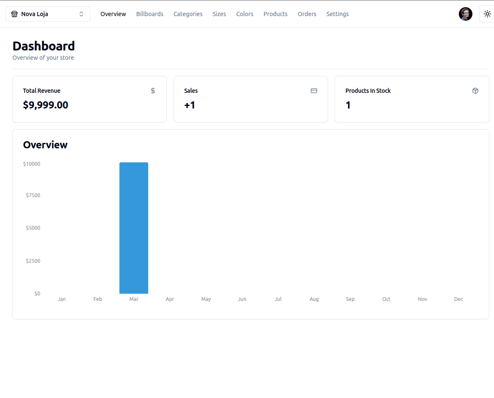Select the Dashboard heading text
494x398 pixels.
[x=44, y=46]
